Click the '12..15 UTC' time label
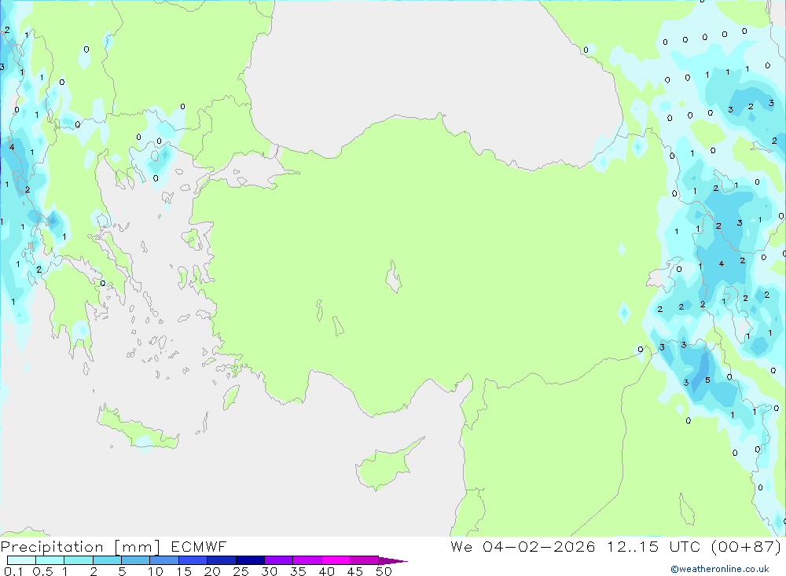 tap(654, 546)
